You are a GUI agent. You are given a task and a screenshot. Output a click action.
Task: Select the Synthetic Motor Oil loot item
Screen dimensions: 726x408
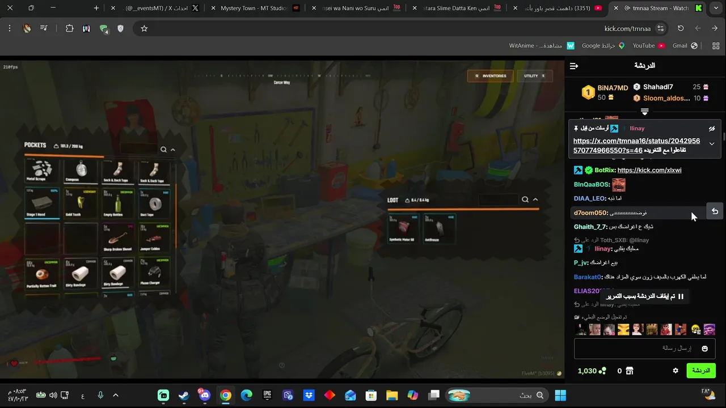tap(403, 229)
